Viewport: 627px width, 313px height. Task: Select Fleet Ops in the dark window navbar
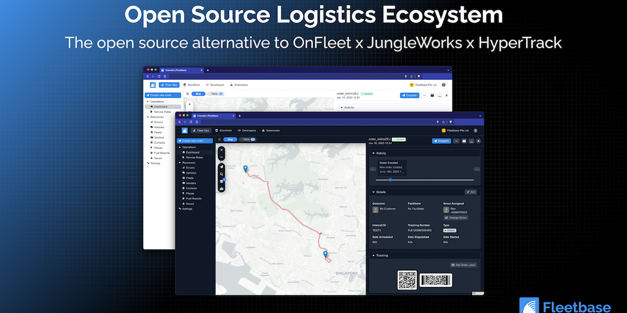(x=201, y=131)
